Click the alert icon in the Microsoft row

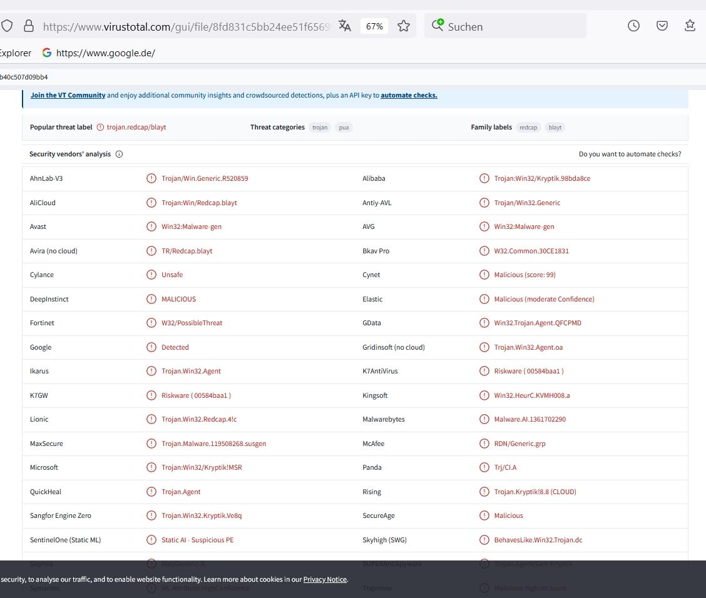pos(151,467)
